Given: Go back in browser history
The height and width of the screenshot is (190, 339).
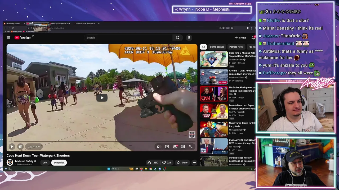Looking at the screenshot, I should tap(5, 28).
